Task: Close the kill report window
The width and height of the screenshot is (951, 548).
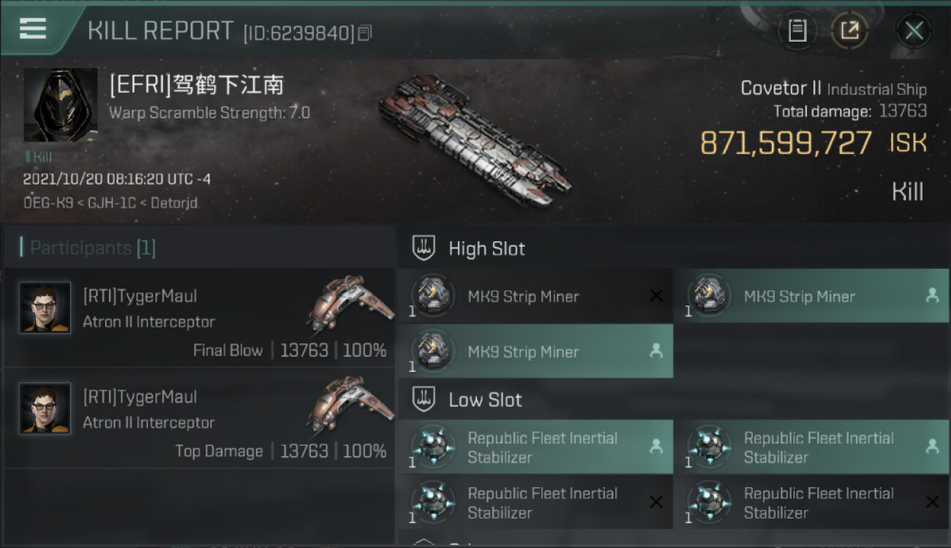Action: (914, 31)
